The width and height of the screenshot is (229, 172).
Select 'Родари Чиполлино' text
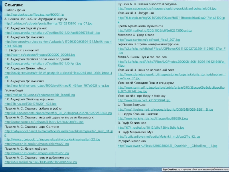click(x=132, y=141)
